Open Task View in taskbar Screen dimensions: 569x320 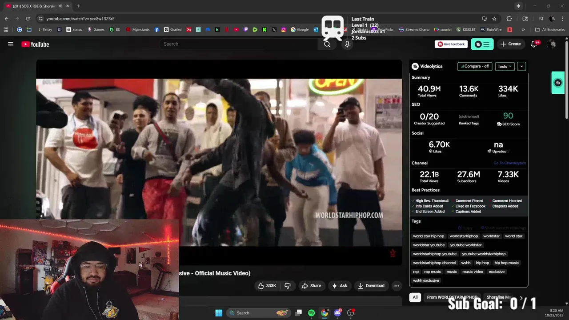click(299, 313)
